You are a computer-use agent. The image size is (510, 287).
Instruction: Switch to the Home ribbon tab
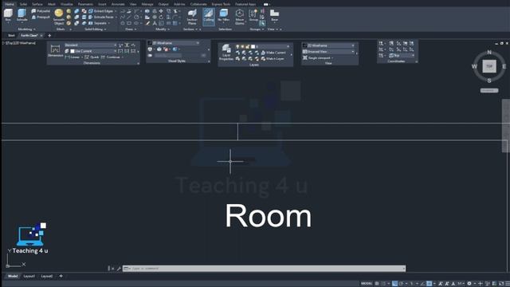[10, 4]
